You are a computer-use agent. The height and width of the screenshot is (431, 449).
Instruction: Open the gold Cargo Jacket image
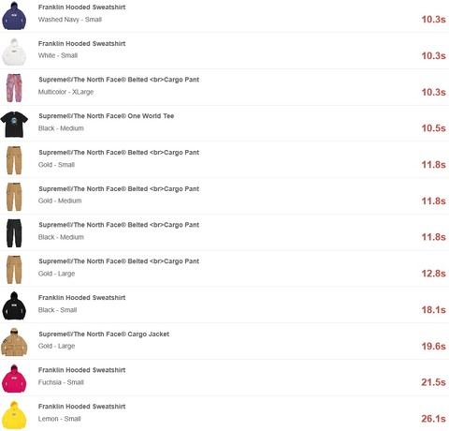pos(14,342)
